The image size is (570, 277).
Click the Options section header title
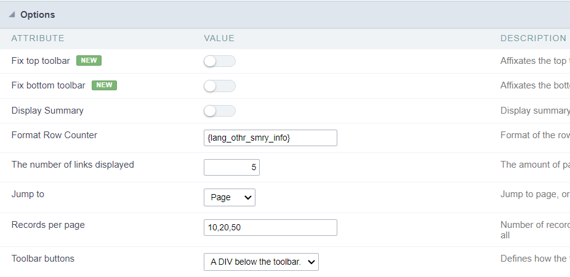38,15
